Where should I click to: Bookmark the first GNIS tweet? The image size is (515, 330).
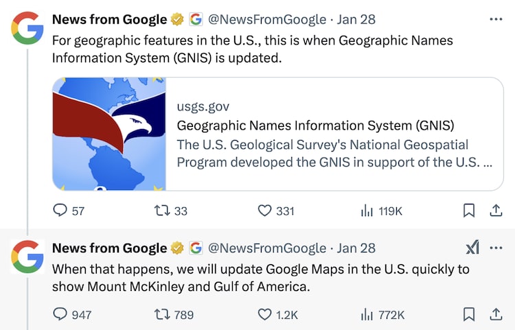click(469, 211)
